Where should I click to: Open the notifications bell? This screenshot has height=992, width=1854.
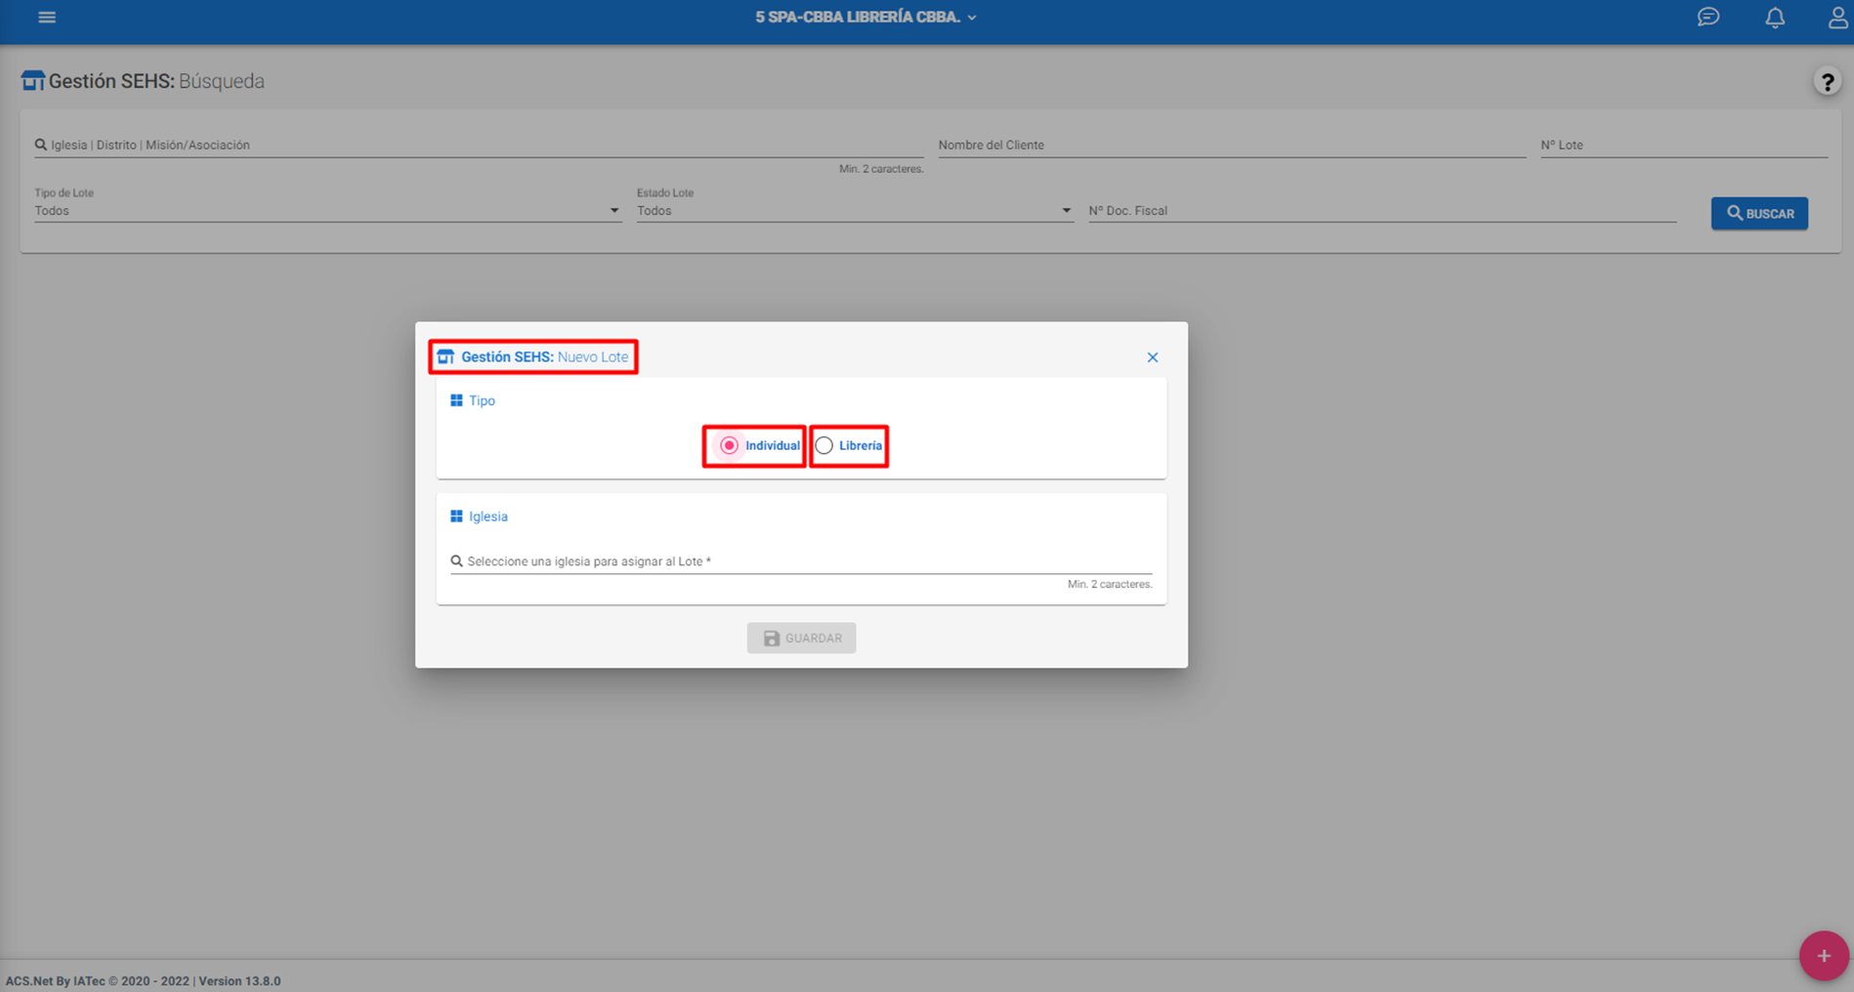click(x=1775, y=18)
